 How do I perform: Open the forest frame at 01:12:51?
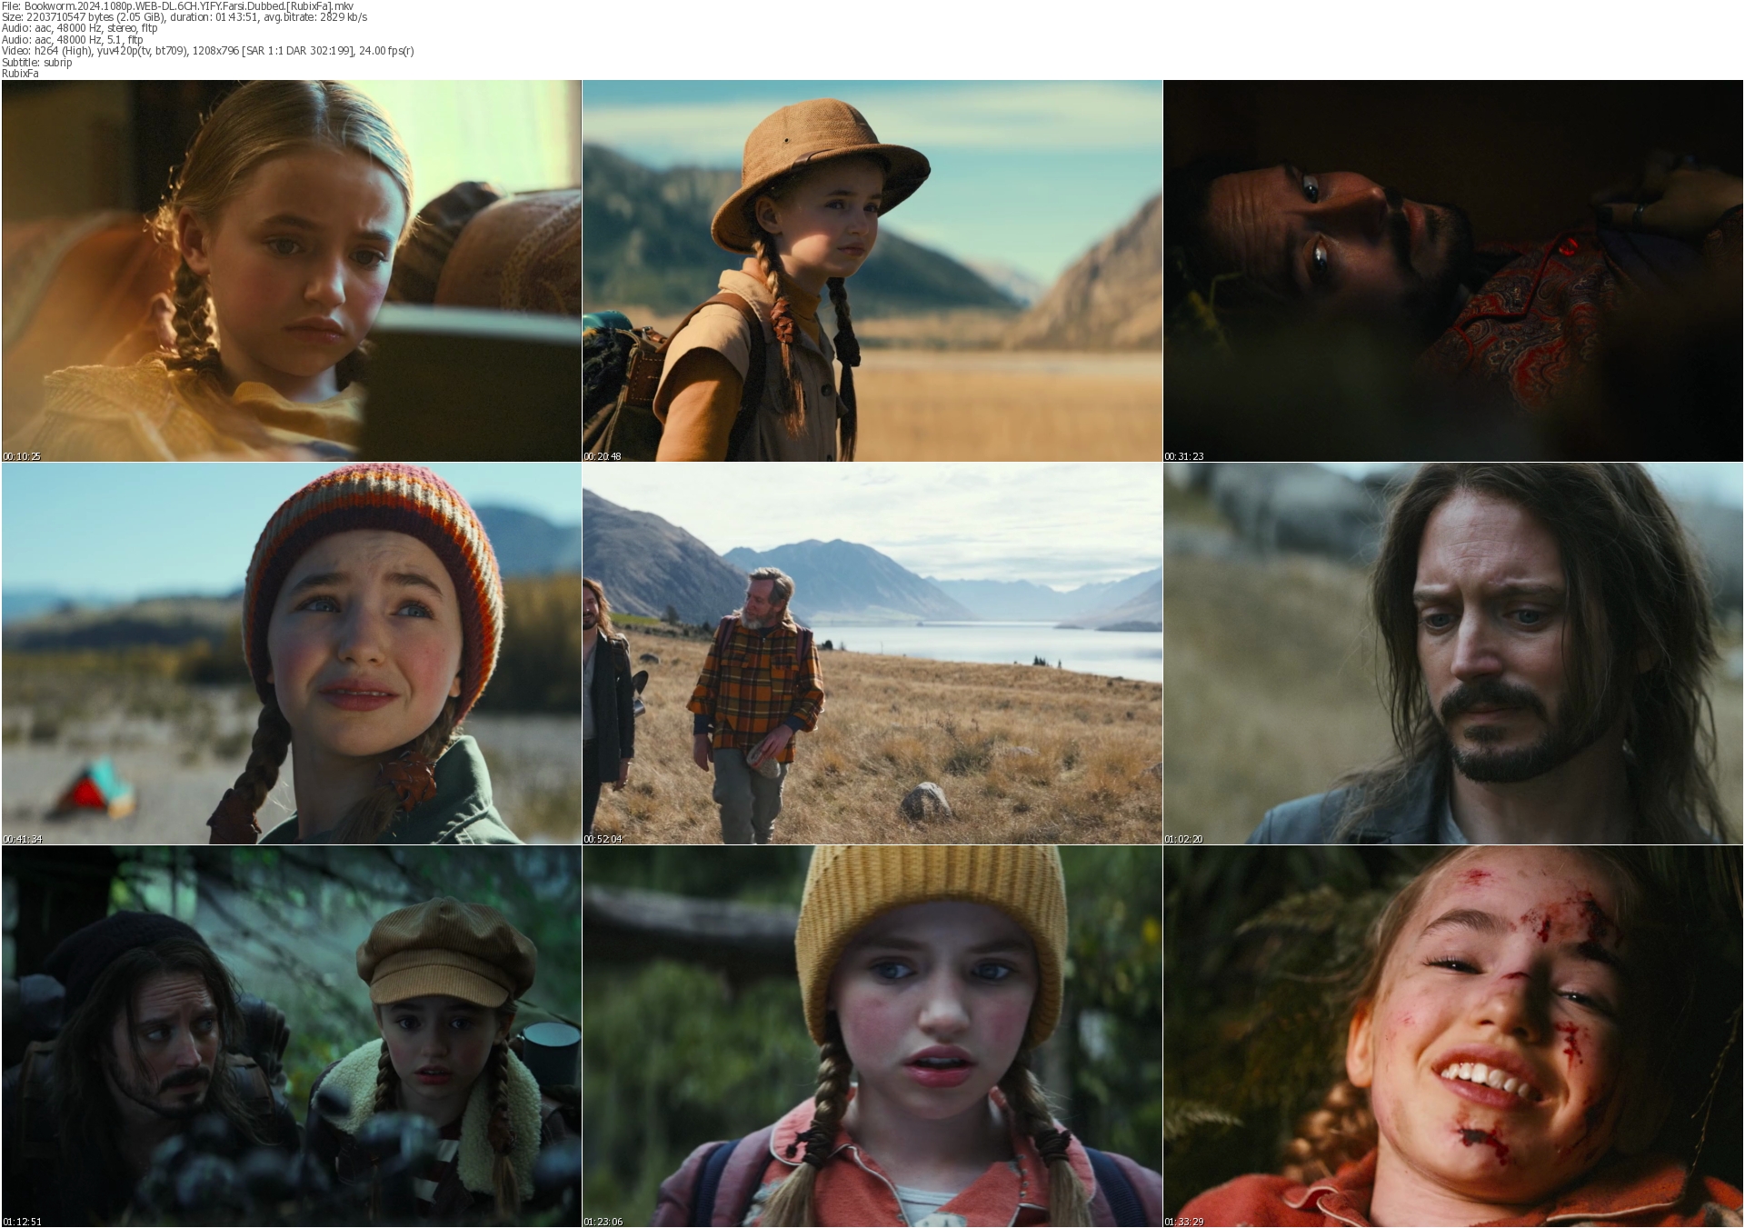point(291,1036)
